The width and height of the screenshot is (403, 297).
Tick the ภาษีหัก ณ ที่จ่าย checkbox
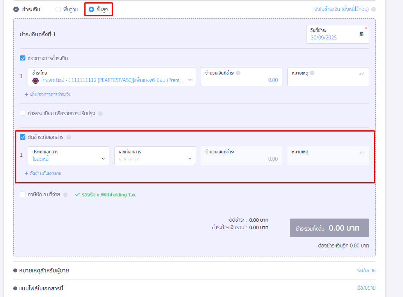[x=23, y=194]
